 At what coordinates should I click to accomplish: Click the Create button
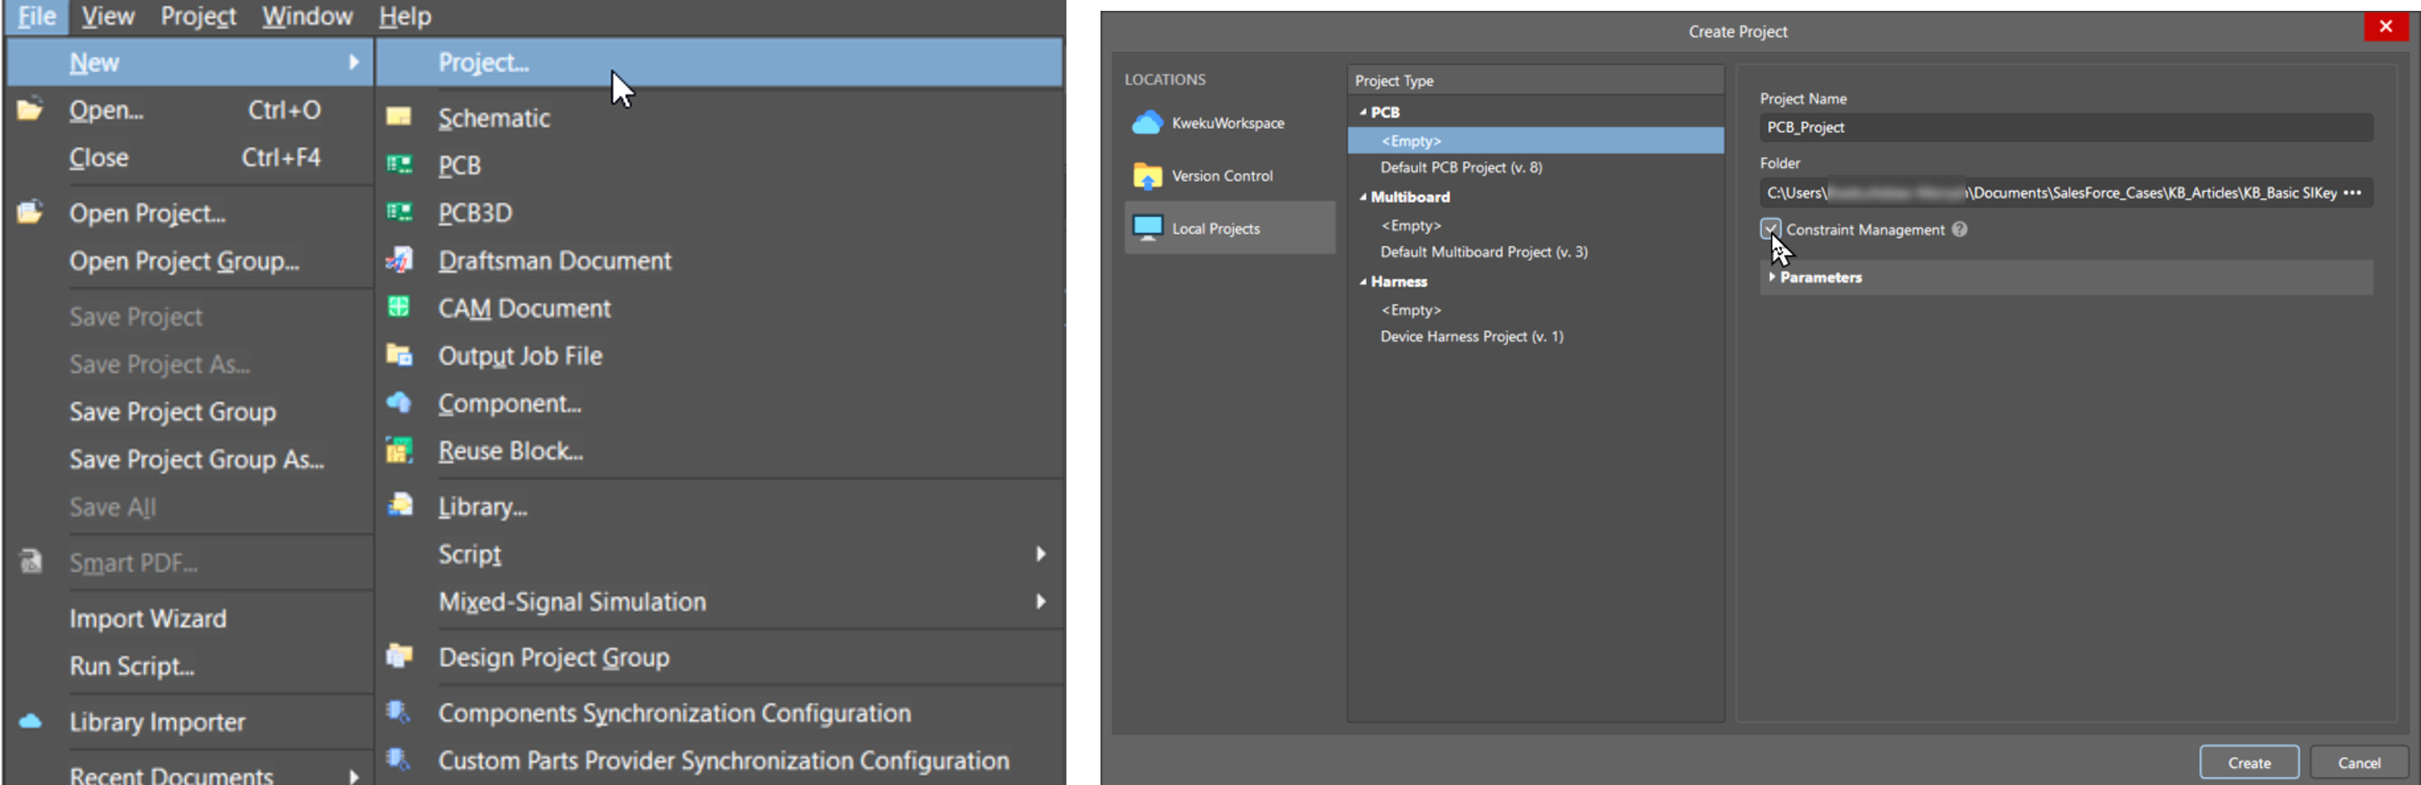point(2249,763)
